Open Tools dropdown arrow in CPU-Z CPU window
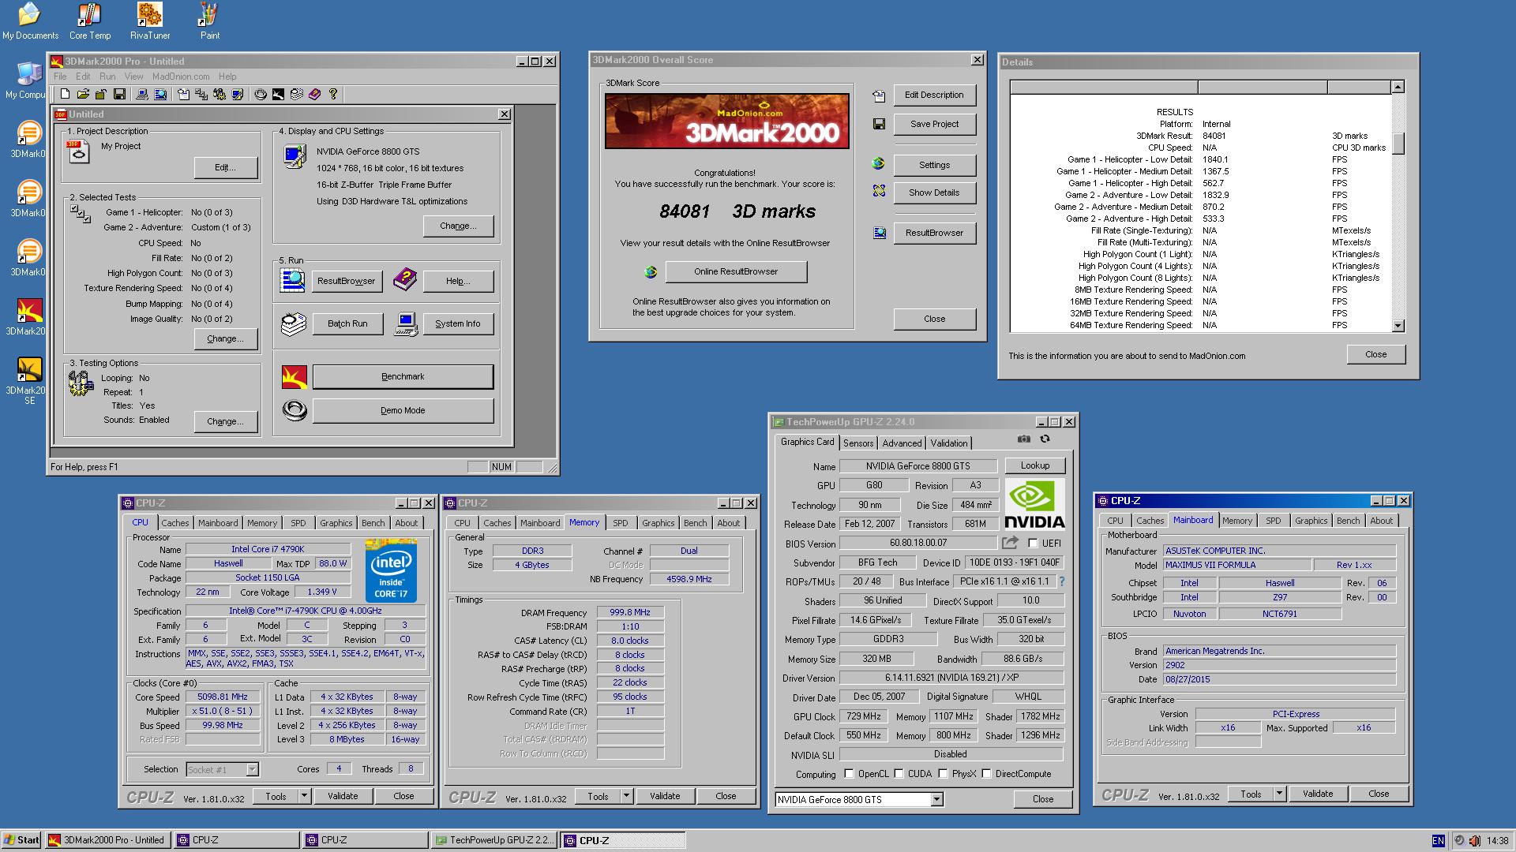The width and height of the screenshot is (1516, 852). coord(304,797)
